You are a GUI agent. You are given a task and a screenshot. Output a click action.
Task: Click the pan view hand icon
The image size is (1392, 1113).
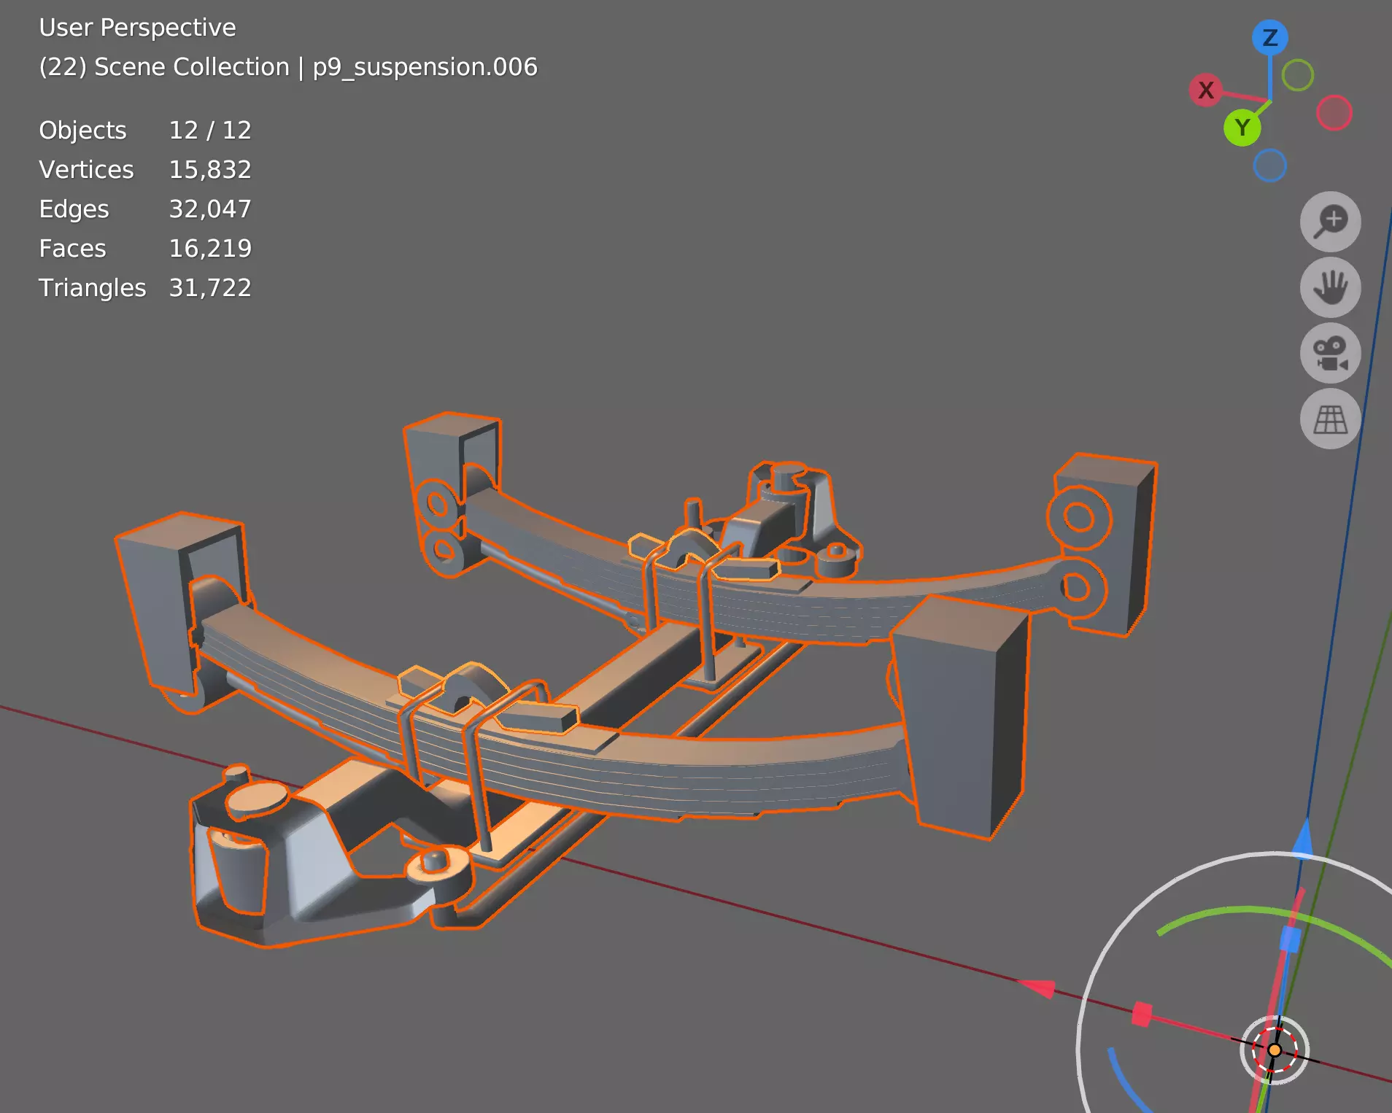[x=1330, y=287]
